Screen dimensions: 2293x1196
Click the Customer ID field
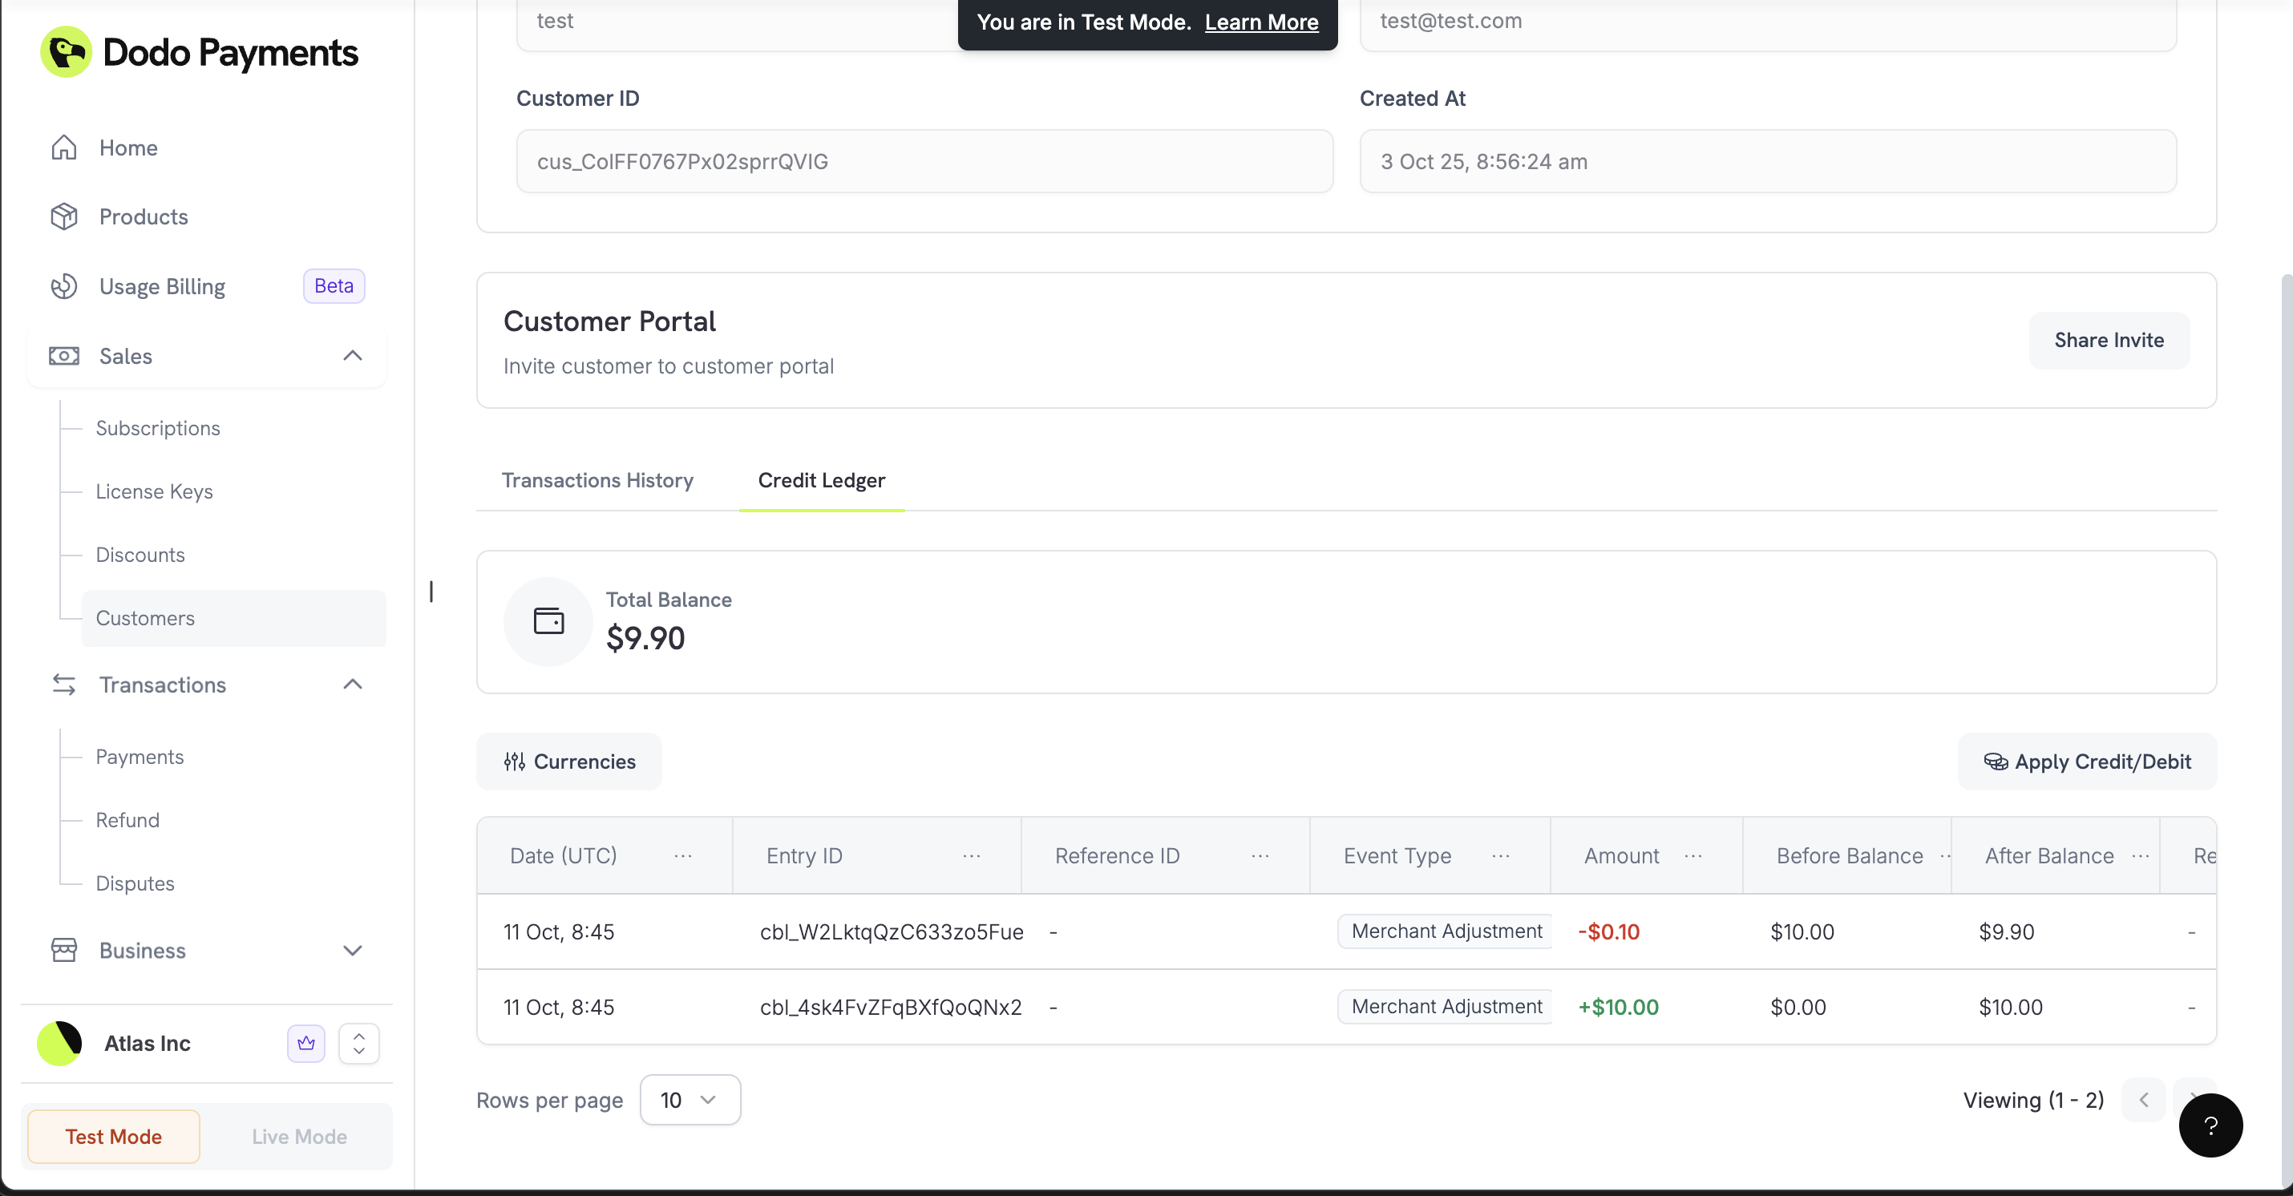click(924, 161)
